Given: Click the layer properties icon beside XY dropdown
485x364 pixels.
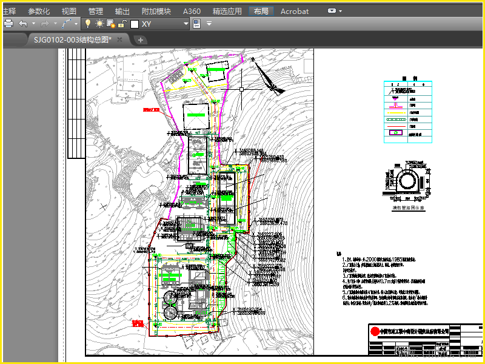Looking at the screenshot, I should [196, 24].
